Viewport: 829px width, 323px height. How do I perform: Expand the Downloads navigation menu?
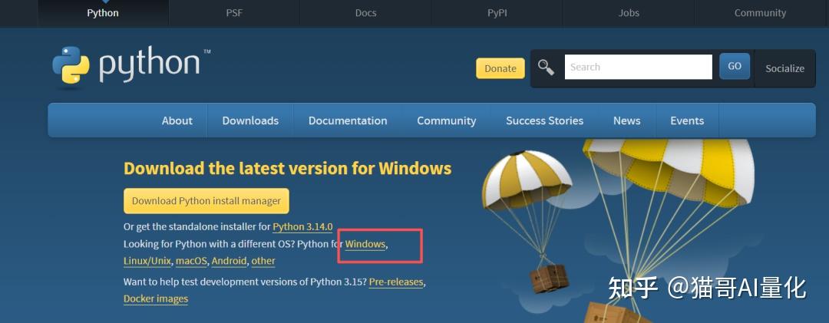(x=250, y=120)
